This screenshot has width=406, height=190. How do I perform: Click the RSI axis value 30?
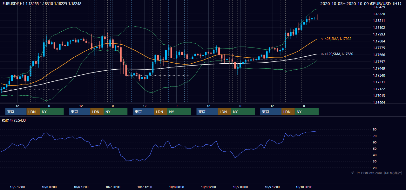[x=375, y=161]
